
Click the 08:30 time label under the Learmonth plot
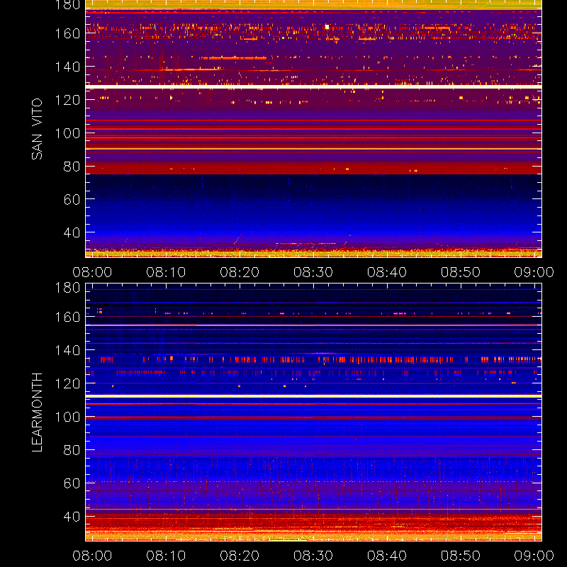(313, 556)
